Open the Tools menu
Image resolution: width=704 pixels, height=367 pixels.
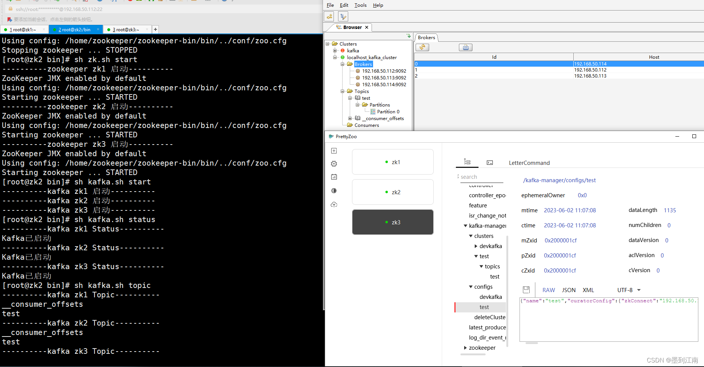(x=360, y=5)
